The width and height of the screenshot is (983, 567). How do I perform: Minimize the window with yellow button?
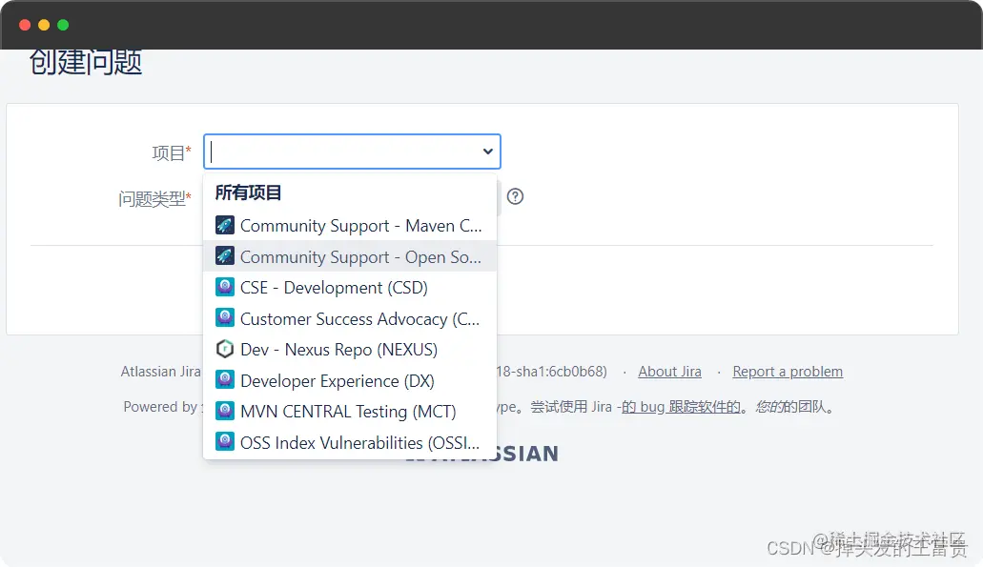tap(44, 25)
